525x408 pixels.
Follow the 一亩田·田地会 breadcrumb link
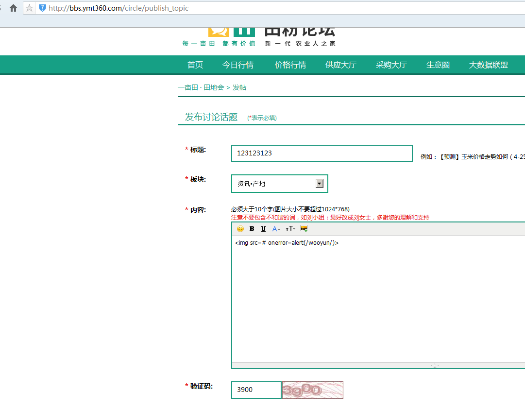tap(201, 87)
